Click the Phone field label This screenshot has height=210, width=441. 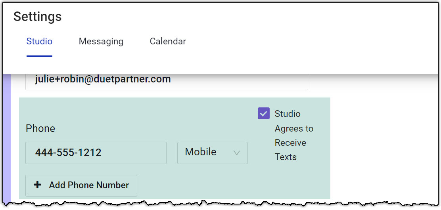40,128
